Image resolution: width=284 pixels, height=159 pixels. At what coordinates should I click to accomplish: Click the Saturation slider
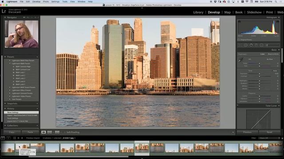click(260, 102)
